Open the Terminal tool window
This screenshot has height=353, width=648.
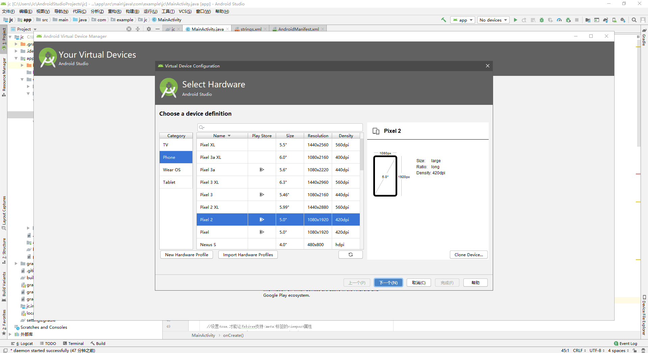click(x=73, y=343)
